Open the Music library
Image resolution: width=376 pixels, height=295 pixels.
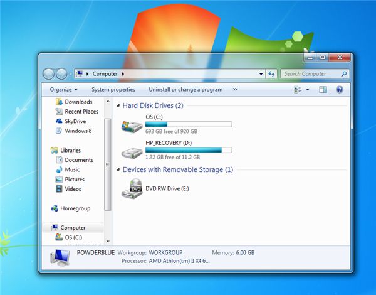pos(72,169)
